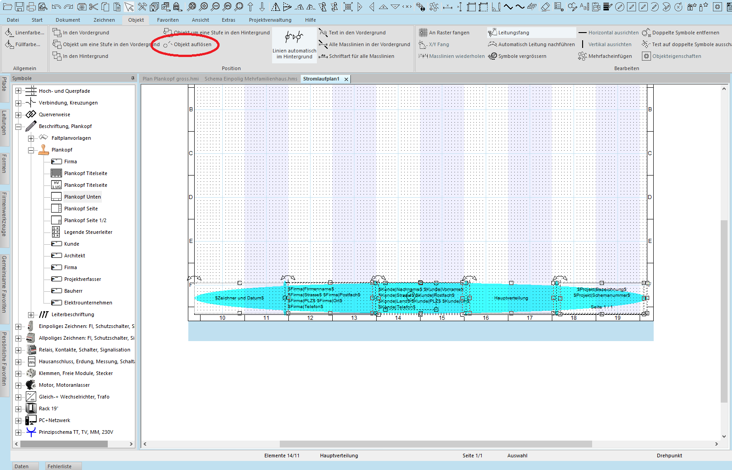The width and height of the screenshot is (732, 470).
Task: Select the Cut scissors icon
Action: [93, 7]
